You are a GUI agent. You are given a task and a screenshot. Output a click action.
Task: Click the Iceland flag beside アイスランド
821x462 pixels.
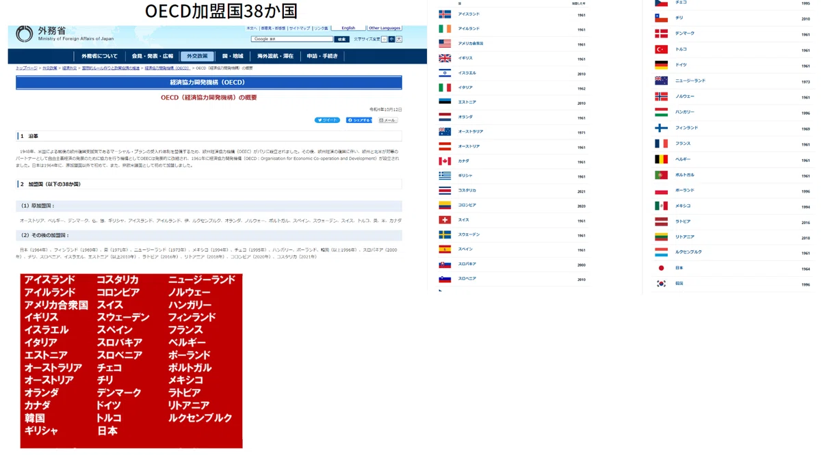[445, 14]
